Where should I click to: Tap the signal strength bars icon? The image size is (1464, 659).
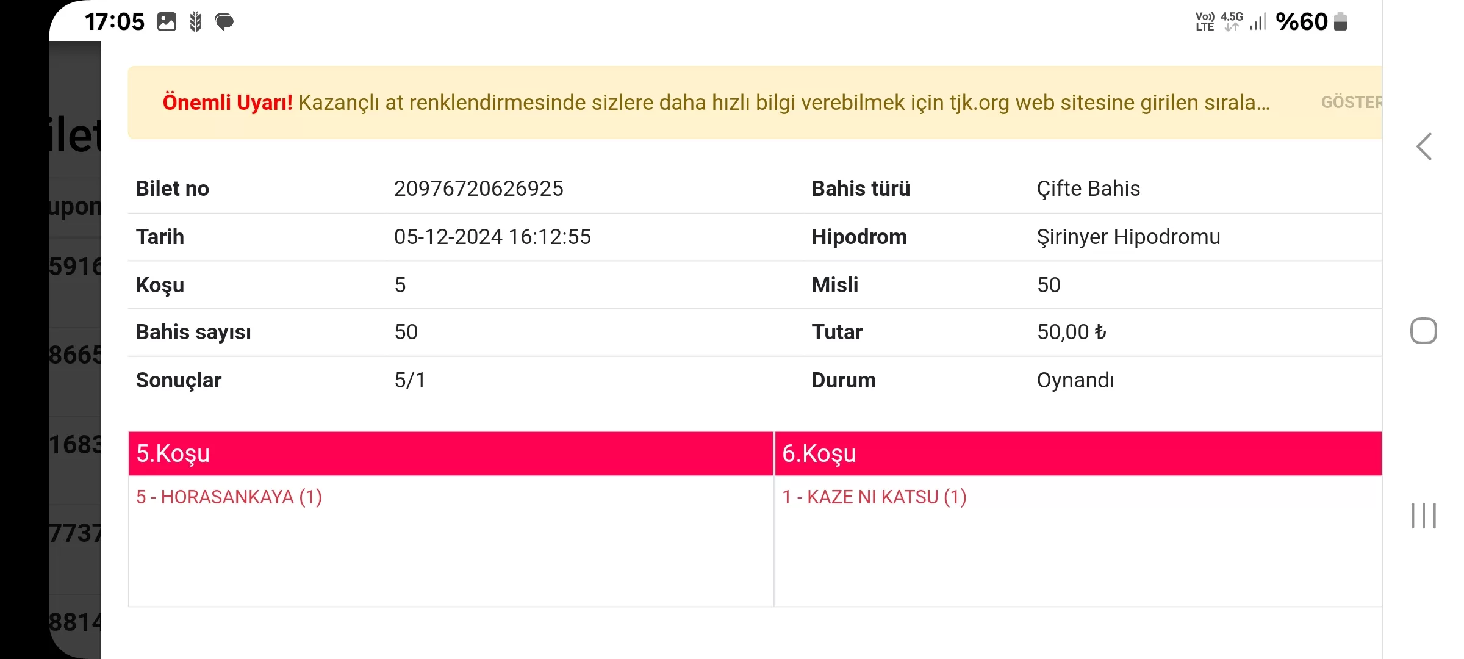pos(1258,22)
